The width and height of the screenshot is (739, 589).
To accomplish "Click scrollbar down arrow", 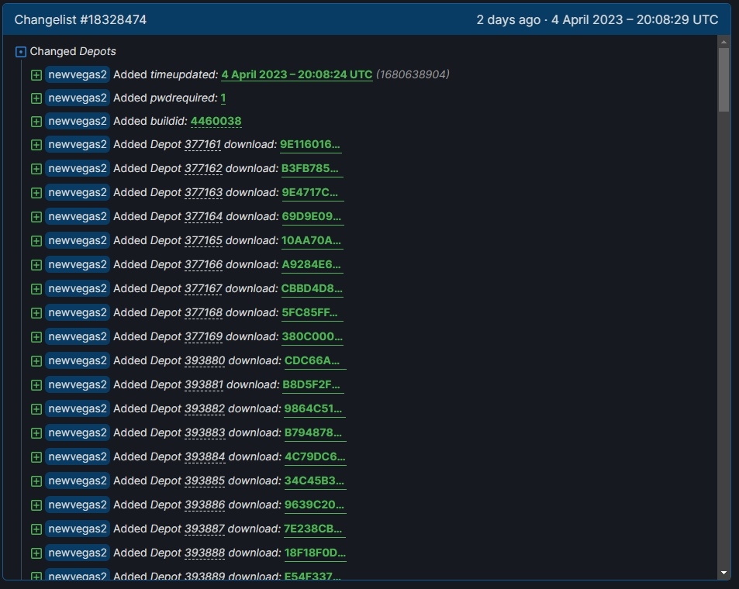I will click(723, 573).
